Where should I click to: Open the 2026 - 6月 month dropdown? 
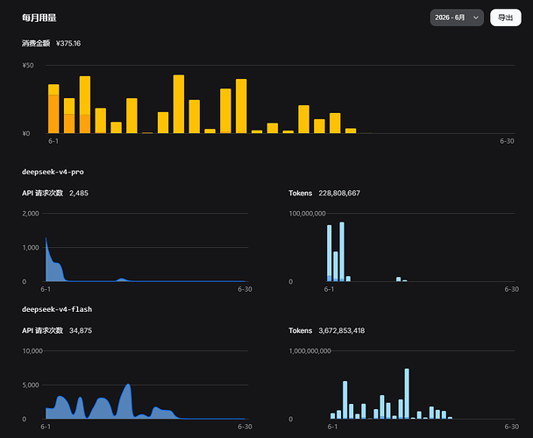[457, 18]
